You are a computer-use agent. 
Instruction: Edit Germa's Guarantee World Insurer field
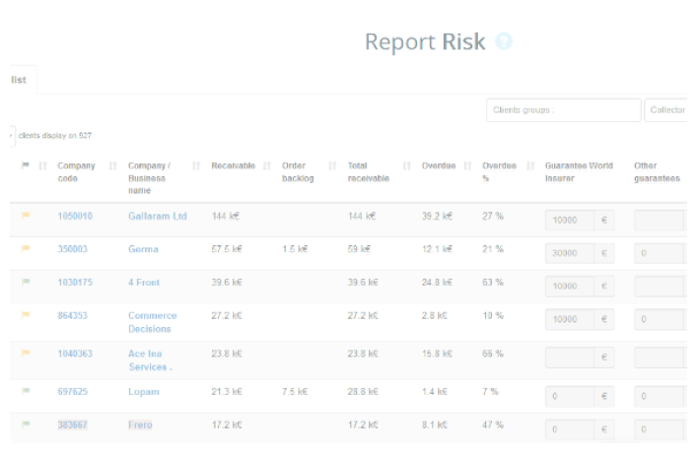click(571, 253)
